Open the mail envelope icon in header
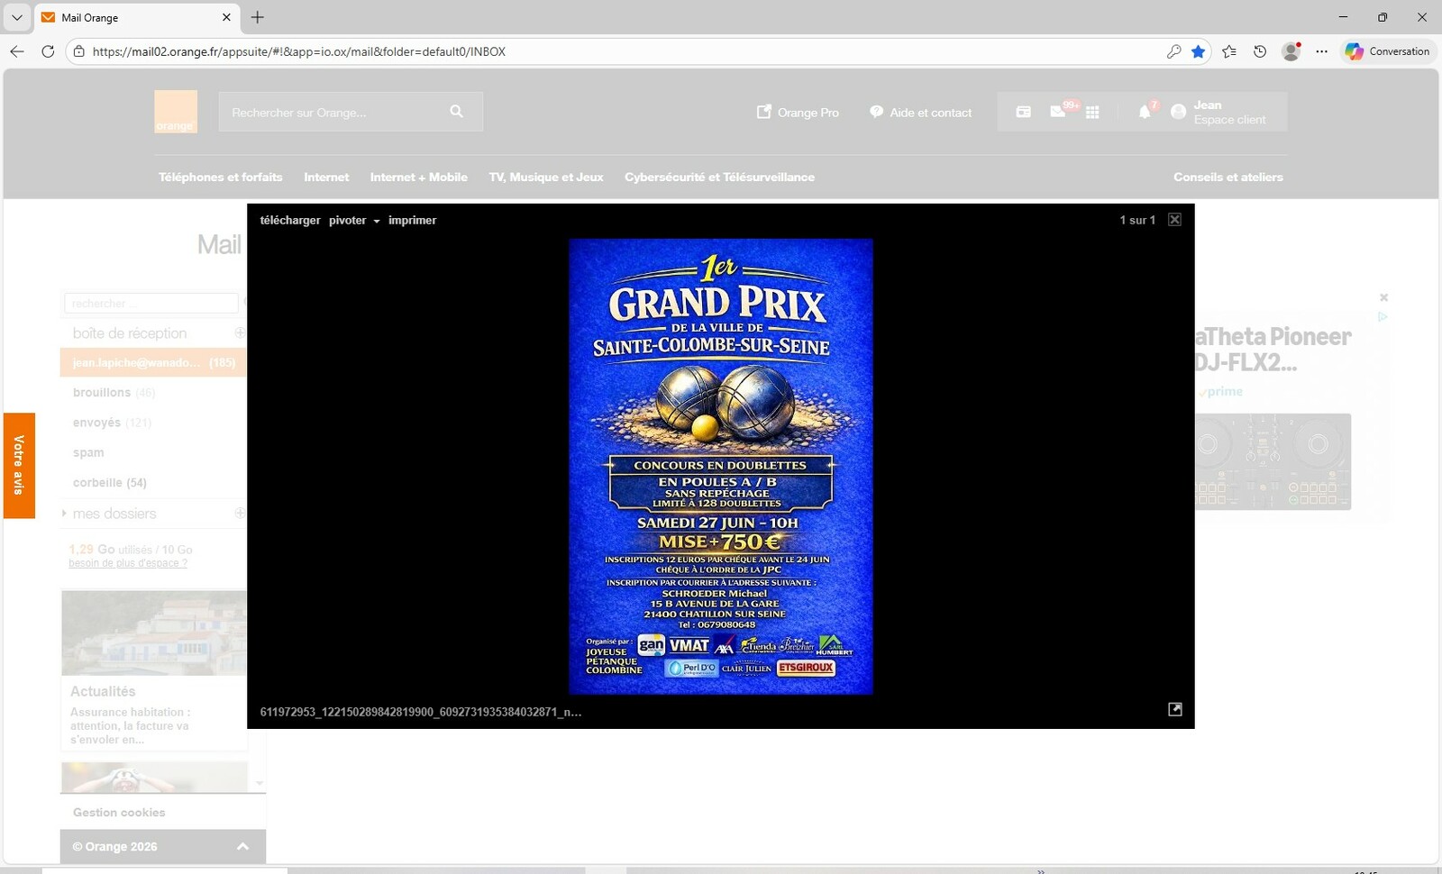1442x874 pixels. coord(1058,112)
